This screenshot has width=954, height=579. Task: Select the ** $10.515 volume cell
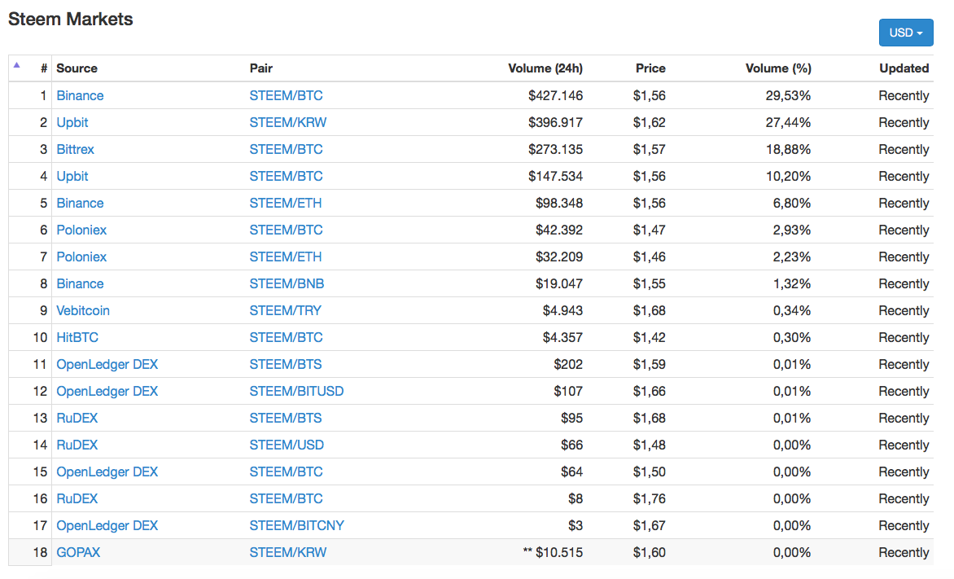click(553, 552)
